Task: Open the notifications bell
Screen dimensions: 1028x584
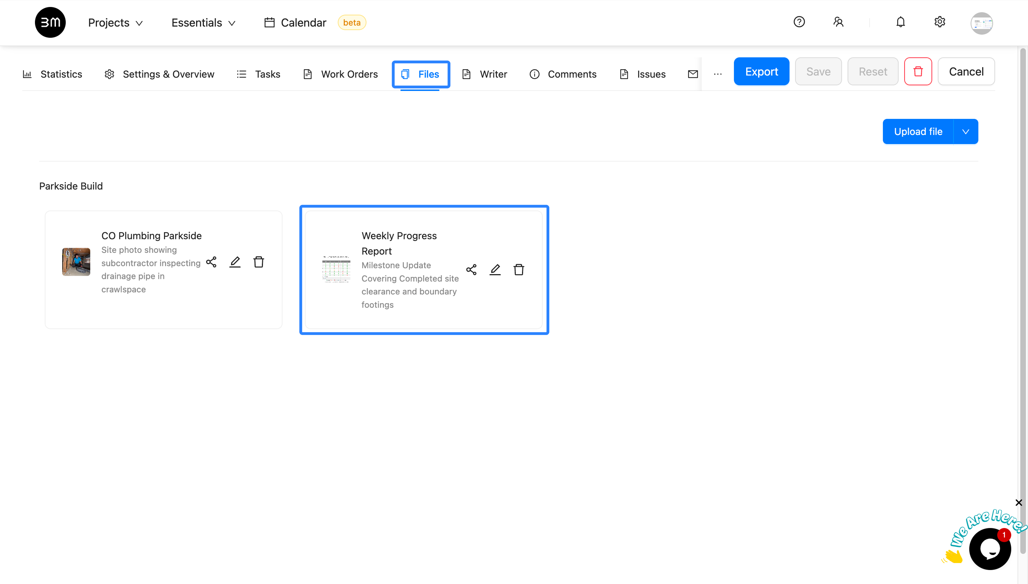Action: (900, 22)
